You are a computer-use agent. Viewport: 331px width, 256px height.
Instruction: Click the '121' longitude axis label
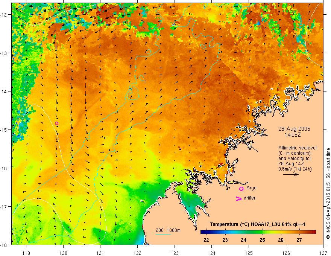pos(100,253)
